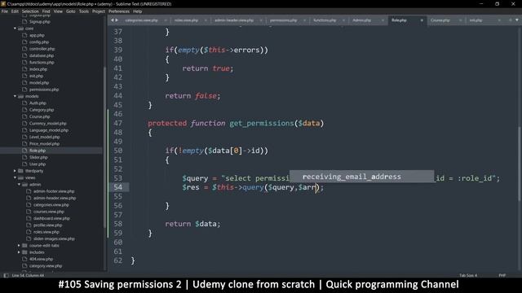Image resolution: width=522 pixels, height=293 pixels.
Task: Switch to the Course.php tab
Action: click(x=440, y=20)
